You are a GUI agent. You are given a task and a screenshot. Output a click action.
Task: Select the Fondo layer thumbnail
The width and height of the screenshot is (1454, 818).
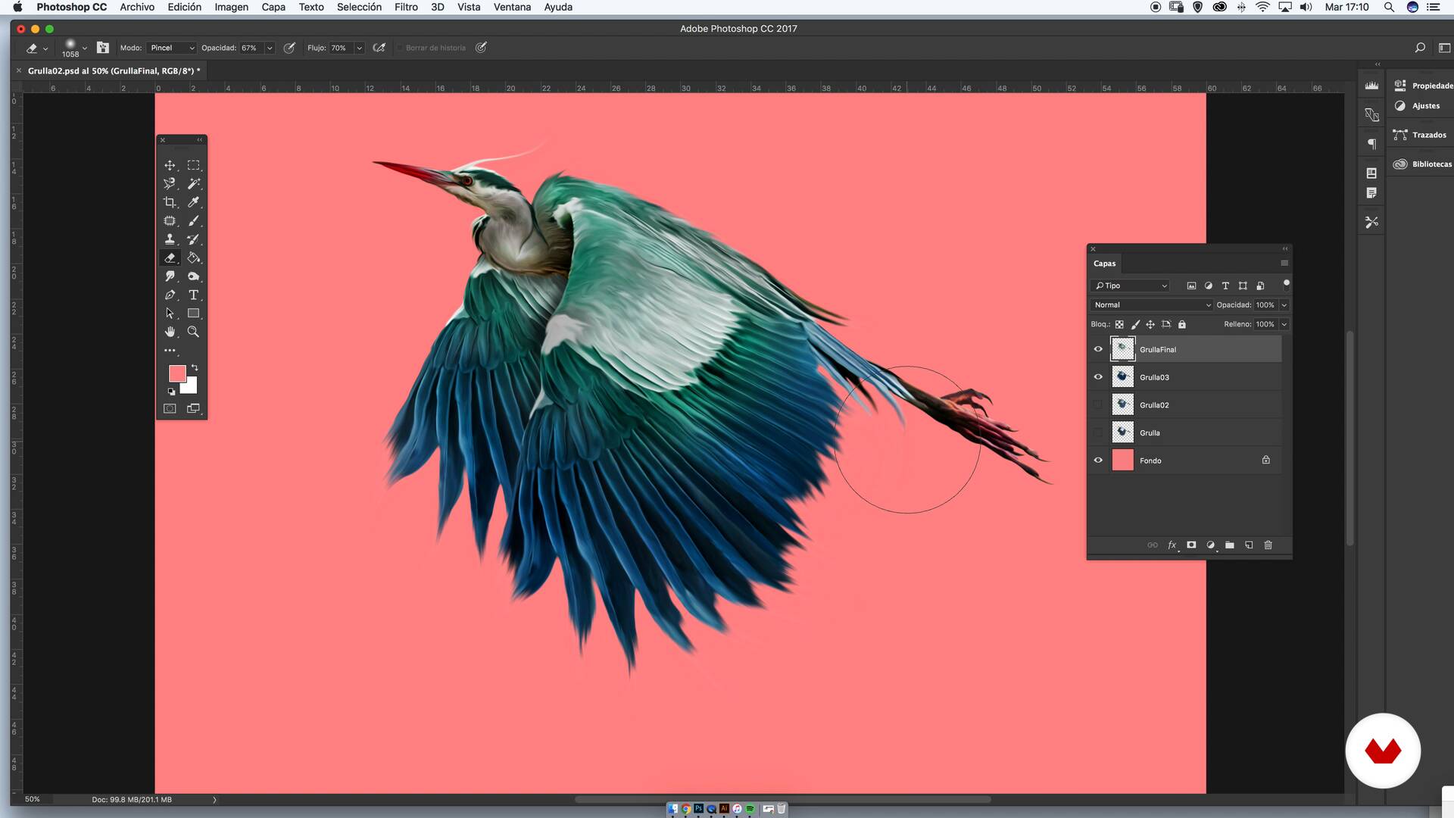1122,460
